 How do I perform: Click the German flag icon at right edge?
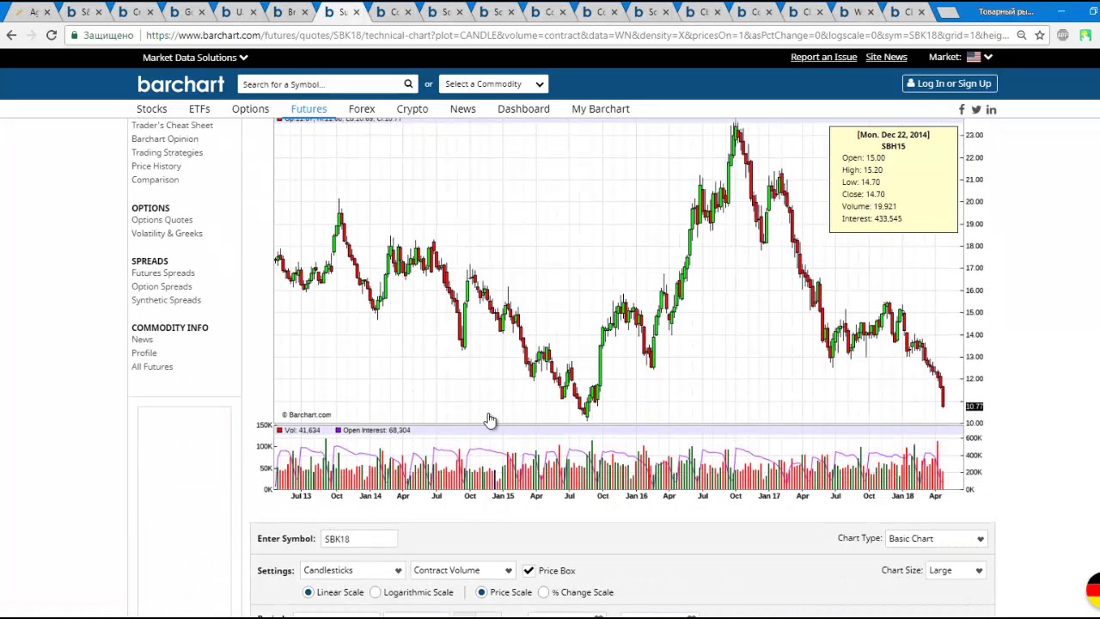(1093, 589)
